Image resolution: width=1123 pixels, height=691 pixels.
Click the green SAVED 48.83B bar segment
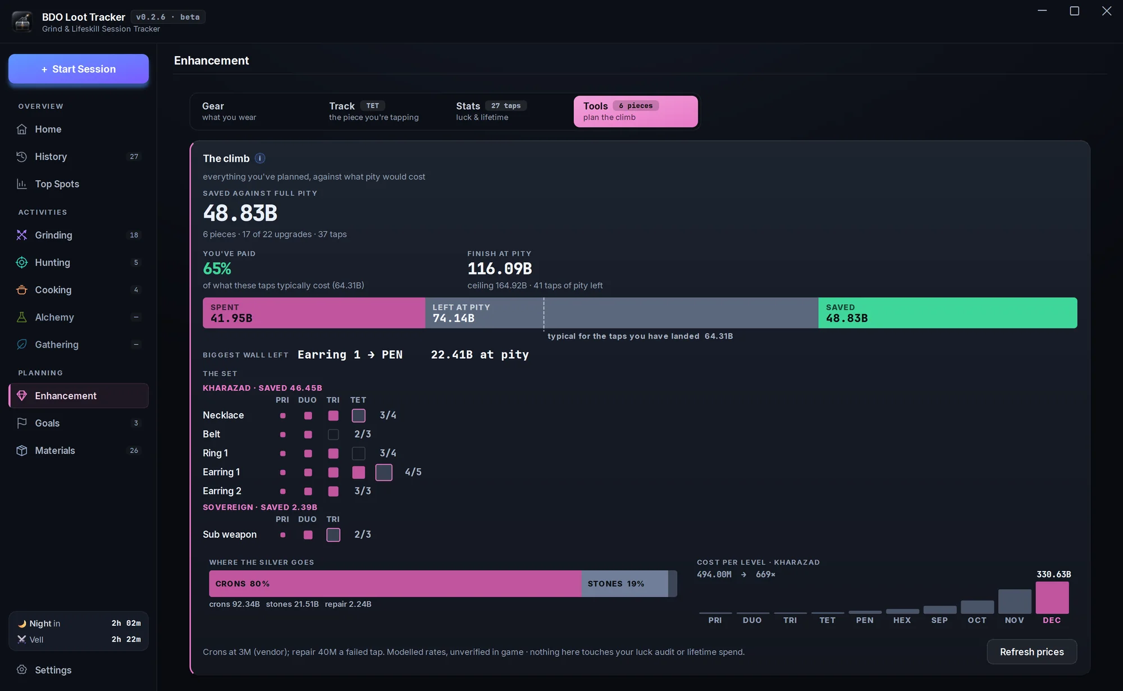pyautogui.click(x=947, y=313)
